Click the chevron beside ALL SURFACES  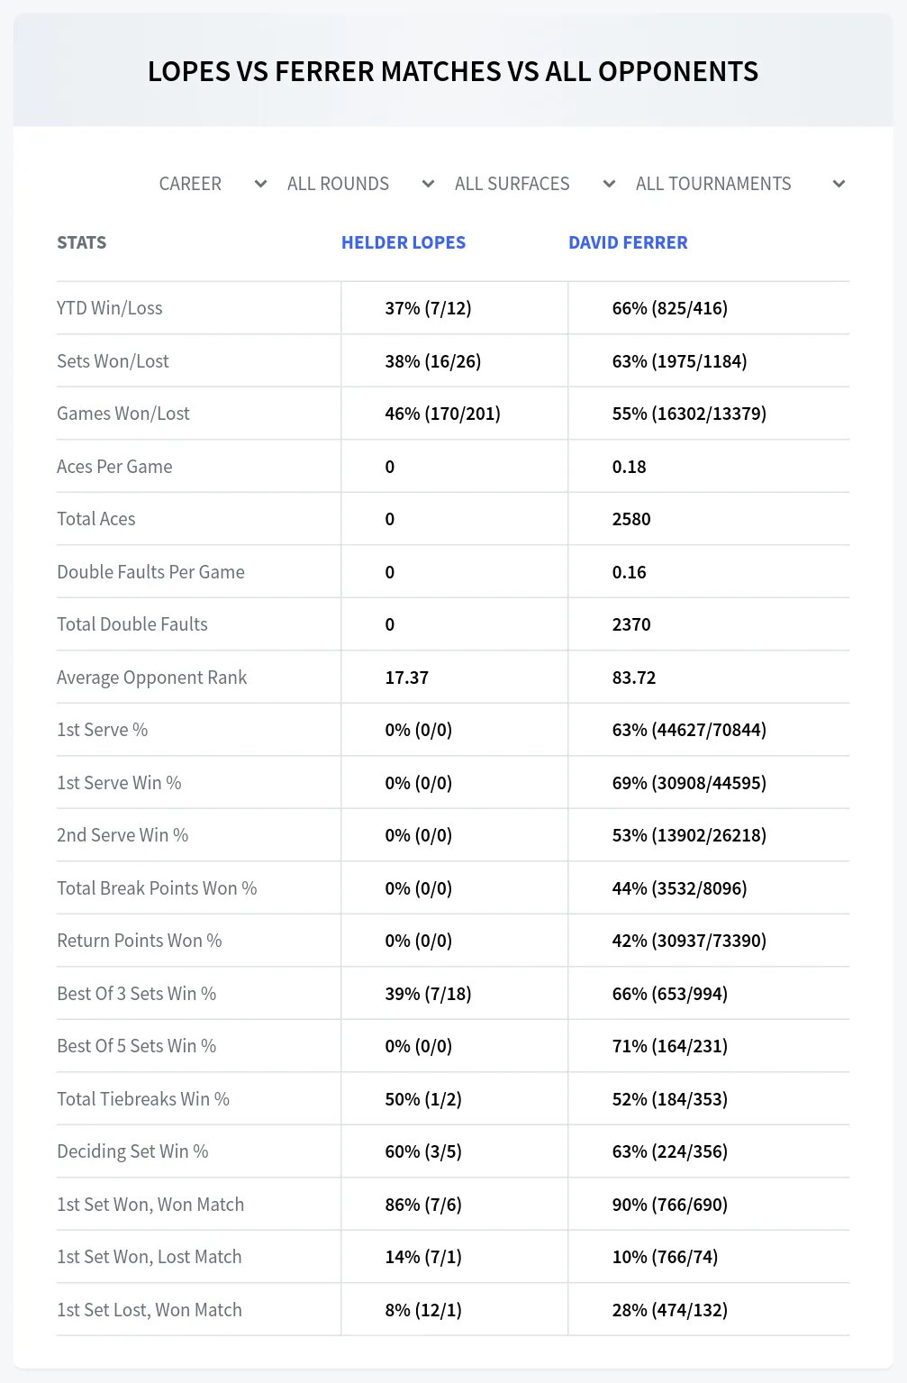pos(609,184)
